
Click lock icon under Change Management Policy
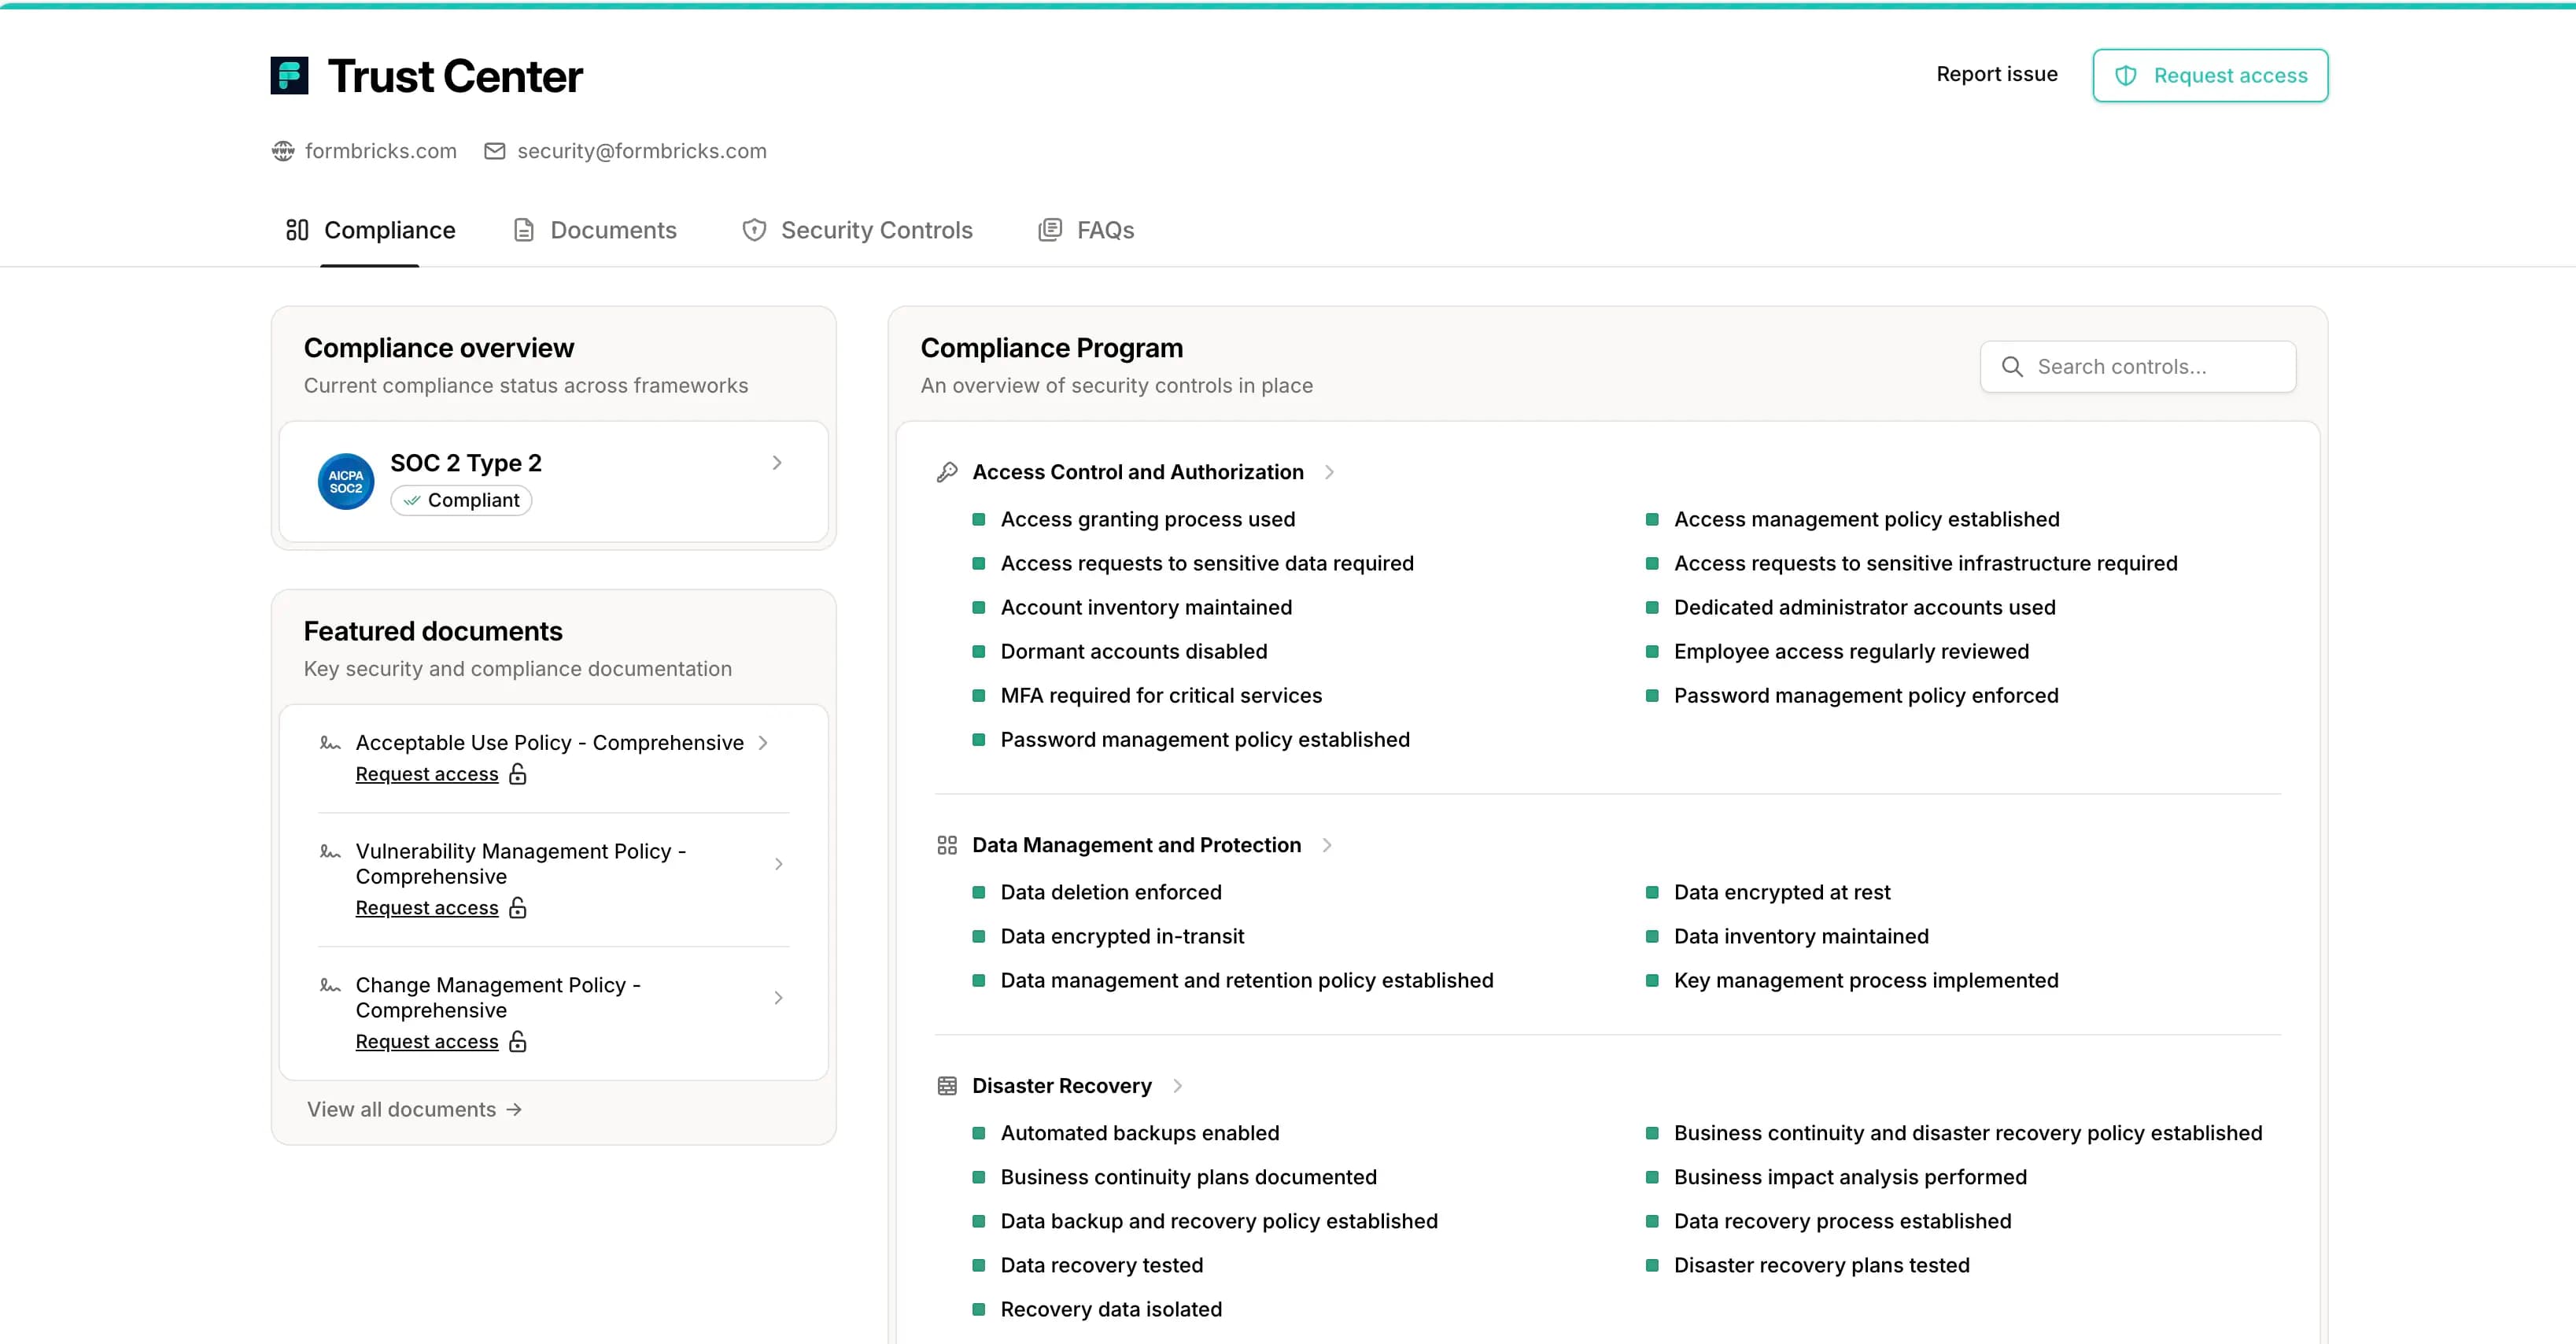[517, 1042]
